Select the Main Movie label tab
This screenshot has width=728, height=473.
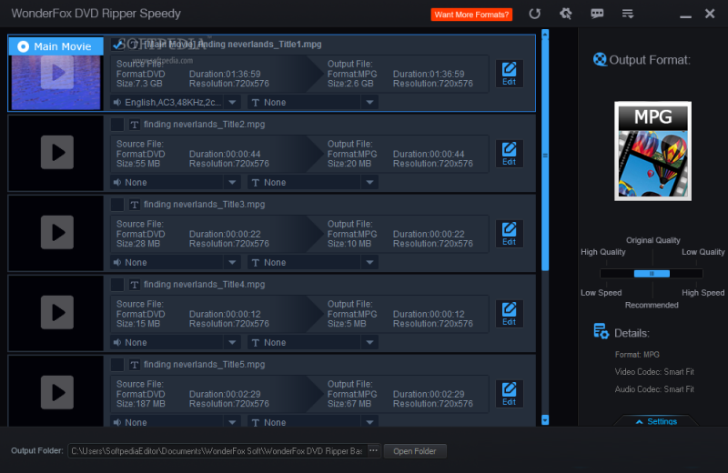point(56,46)
